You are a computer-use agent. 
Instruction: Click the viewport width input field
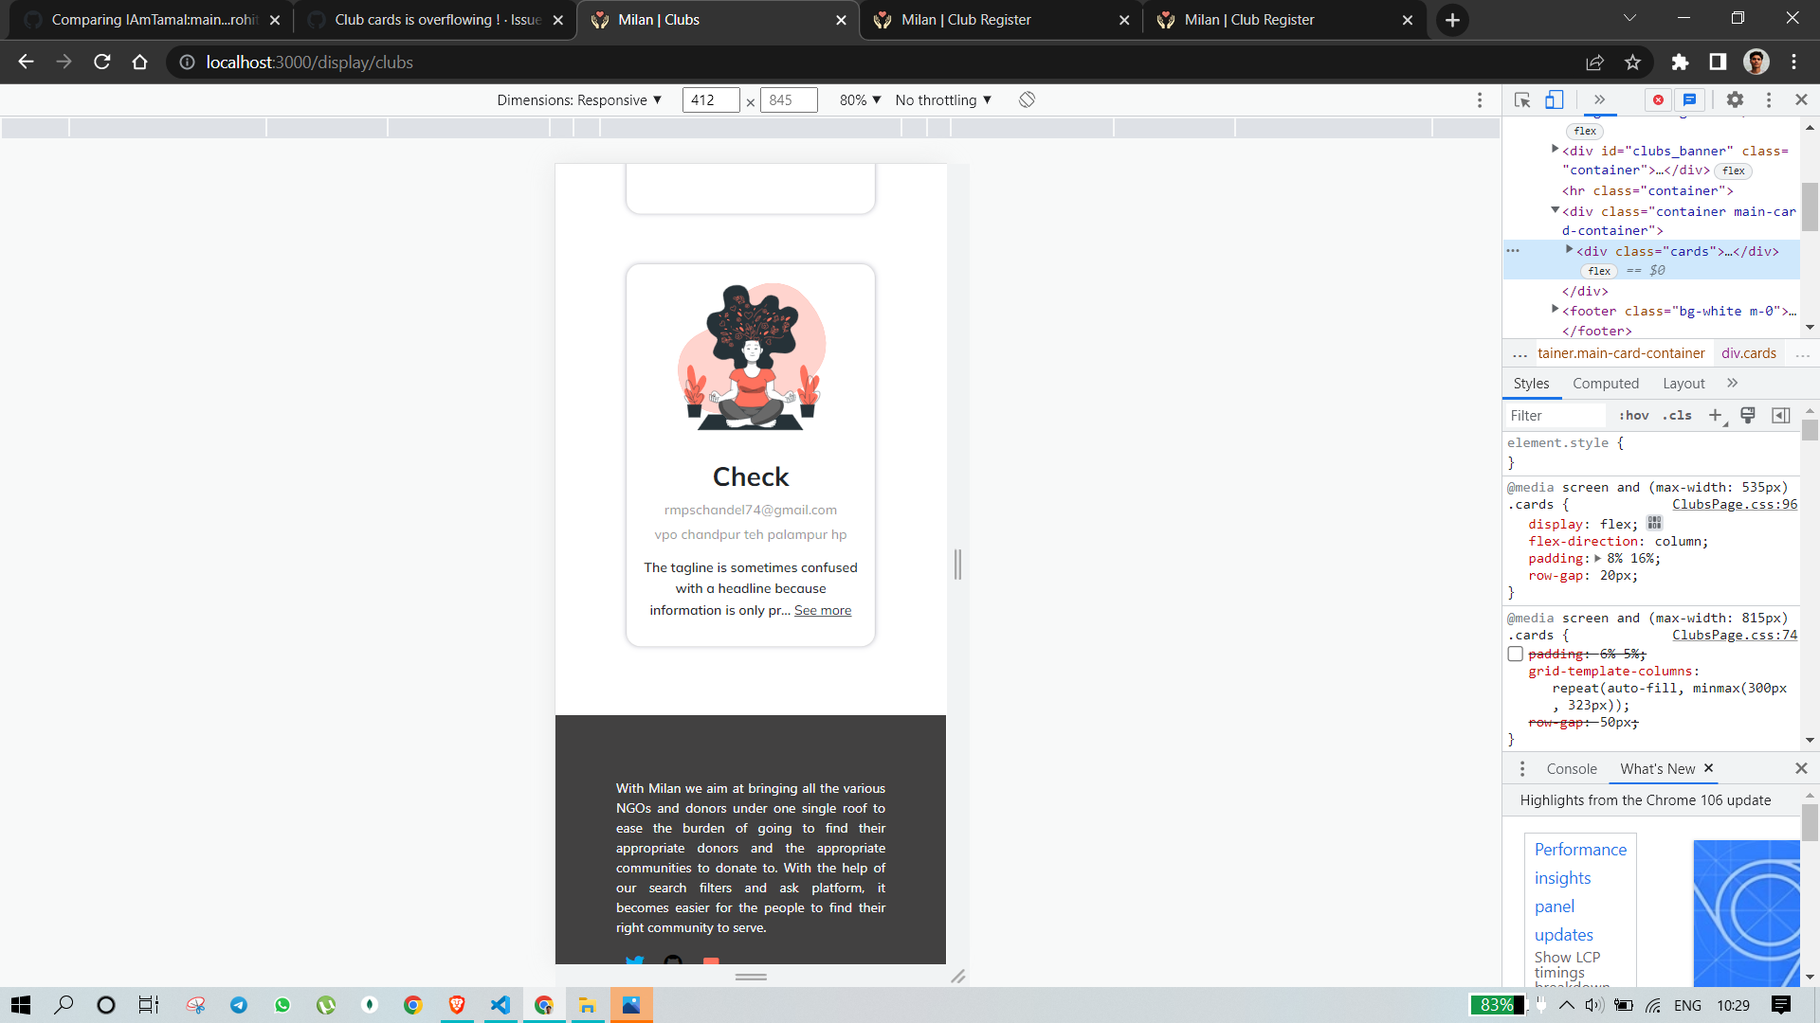[x=710, y=100]
